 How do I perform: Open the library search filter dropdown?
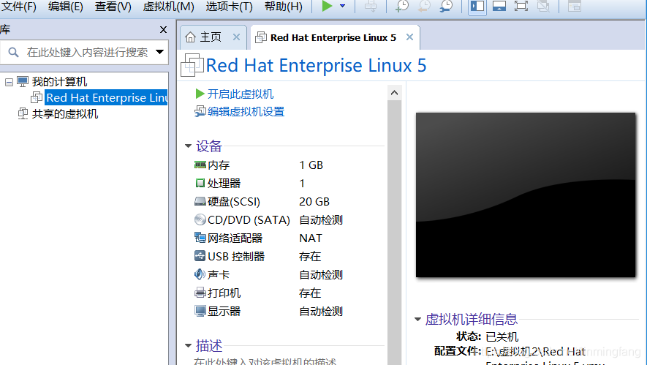159,52
